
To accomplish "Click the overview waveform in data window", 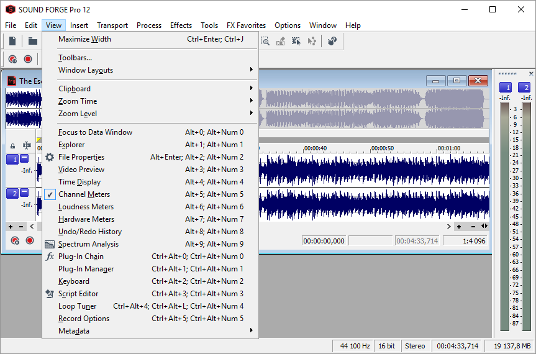I will (374, 108).
